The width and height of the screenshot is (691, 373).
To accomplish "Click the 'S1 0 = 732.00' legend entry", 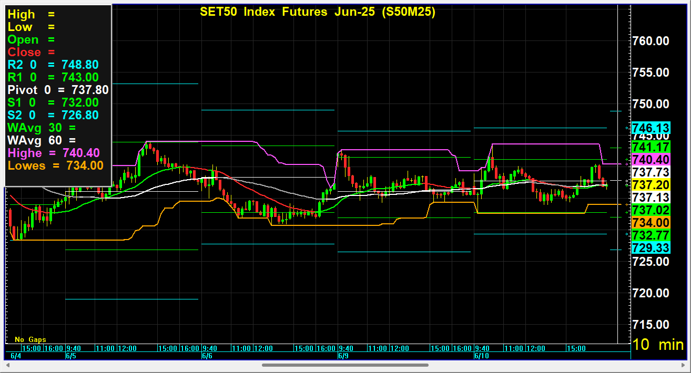I will (x=53, y=102).
